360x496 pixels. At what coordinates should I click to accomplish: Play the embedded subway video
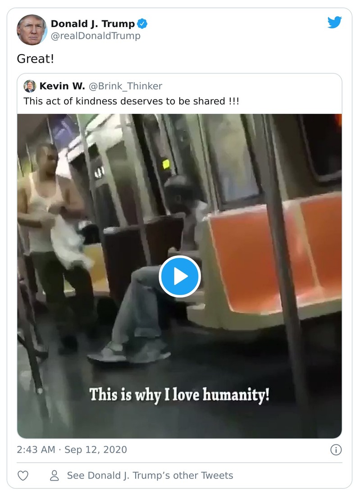(180, 276)
